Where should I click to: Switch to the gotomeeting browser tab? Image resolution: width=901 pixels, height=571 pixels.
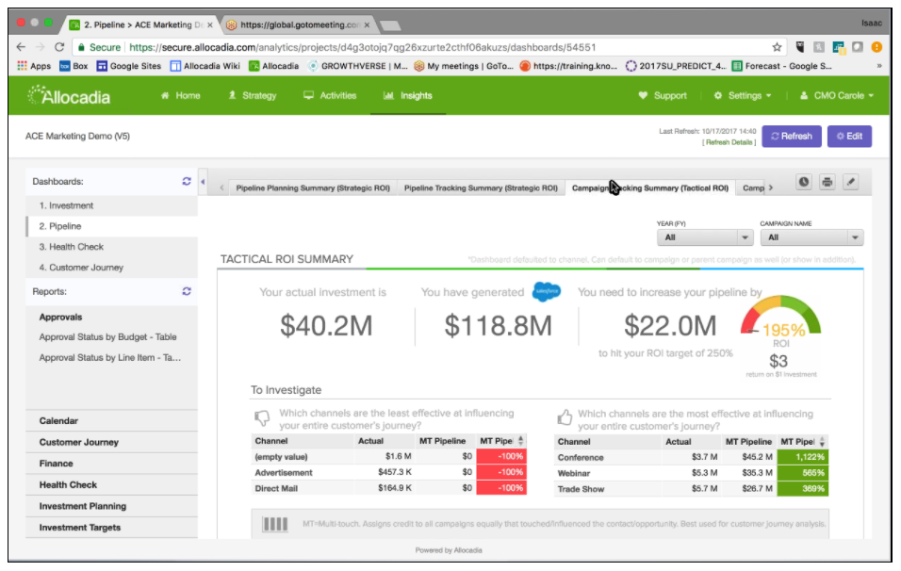(x=298, y=24)
